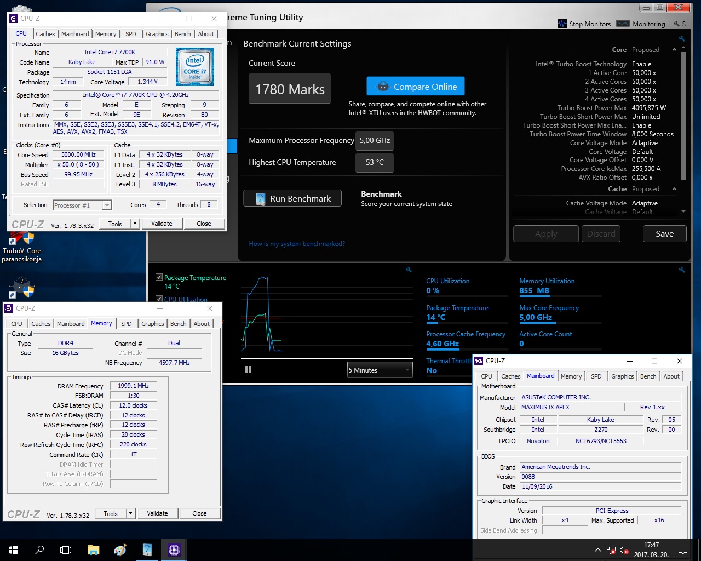Screen dimensions: 701x561
Task: Switch to Intel XTU taskbar icon
Action: tap(147, 549)
